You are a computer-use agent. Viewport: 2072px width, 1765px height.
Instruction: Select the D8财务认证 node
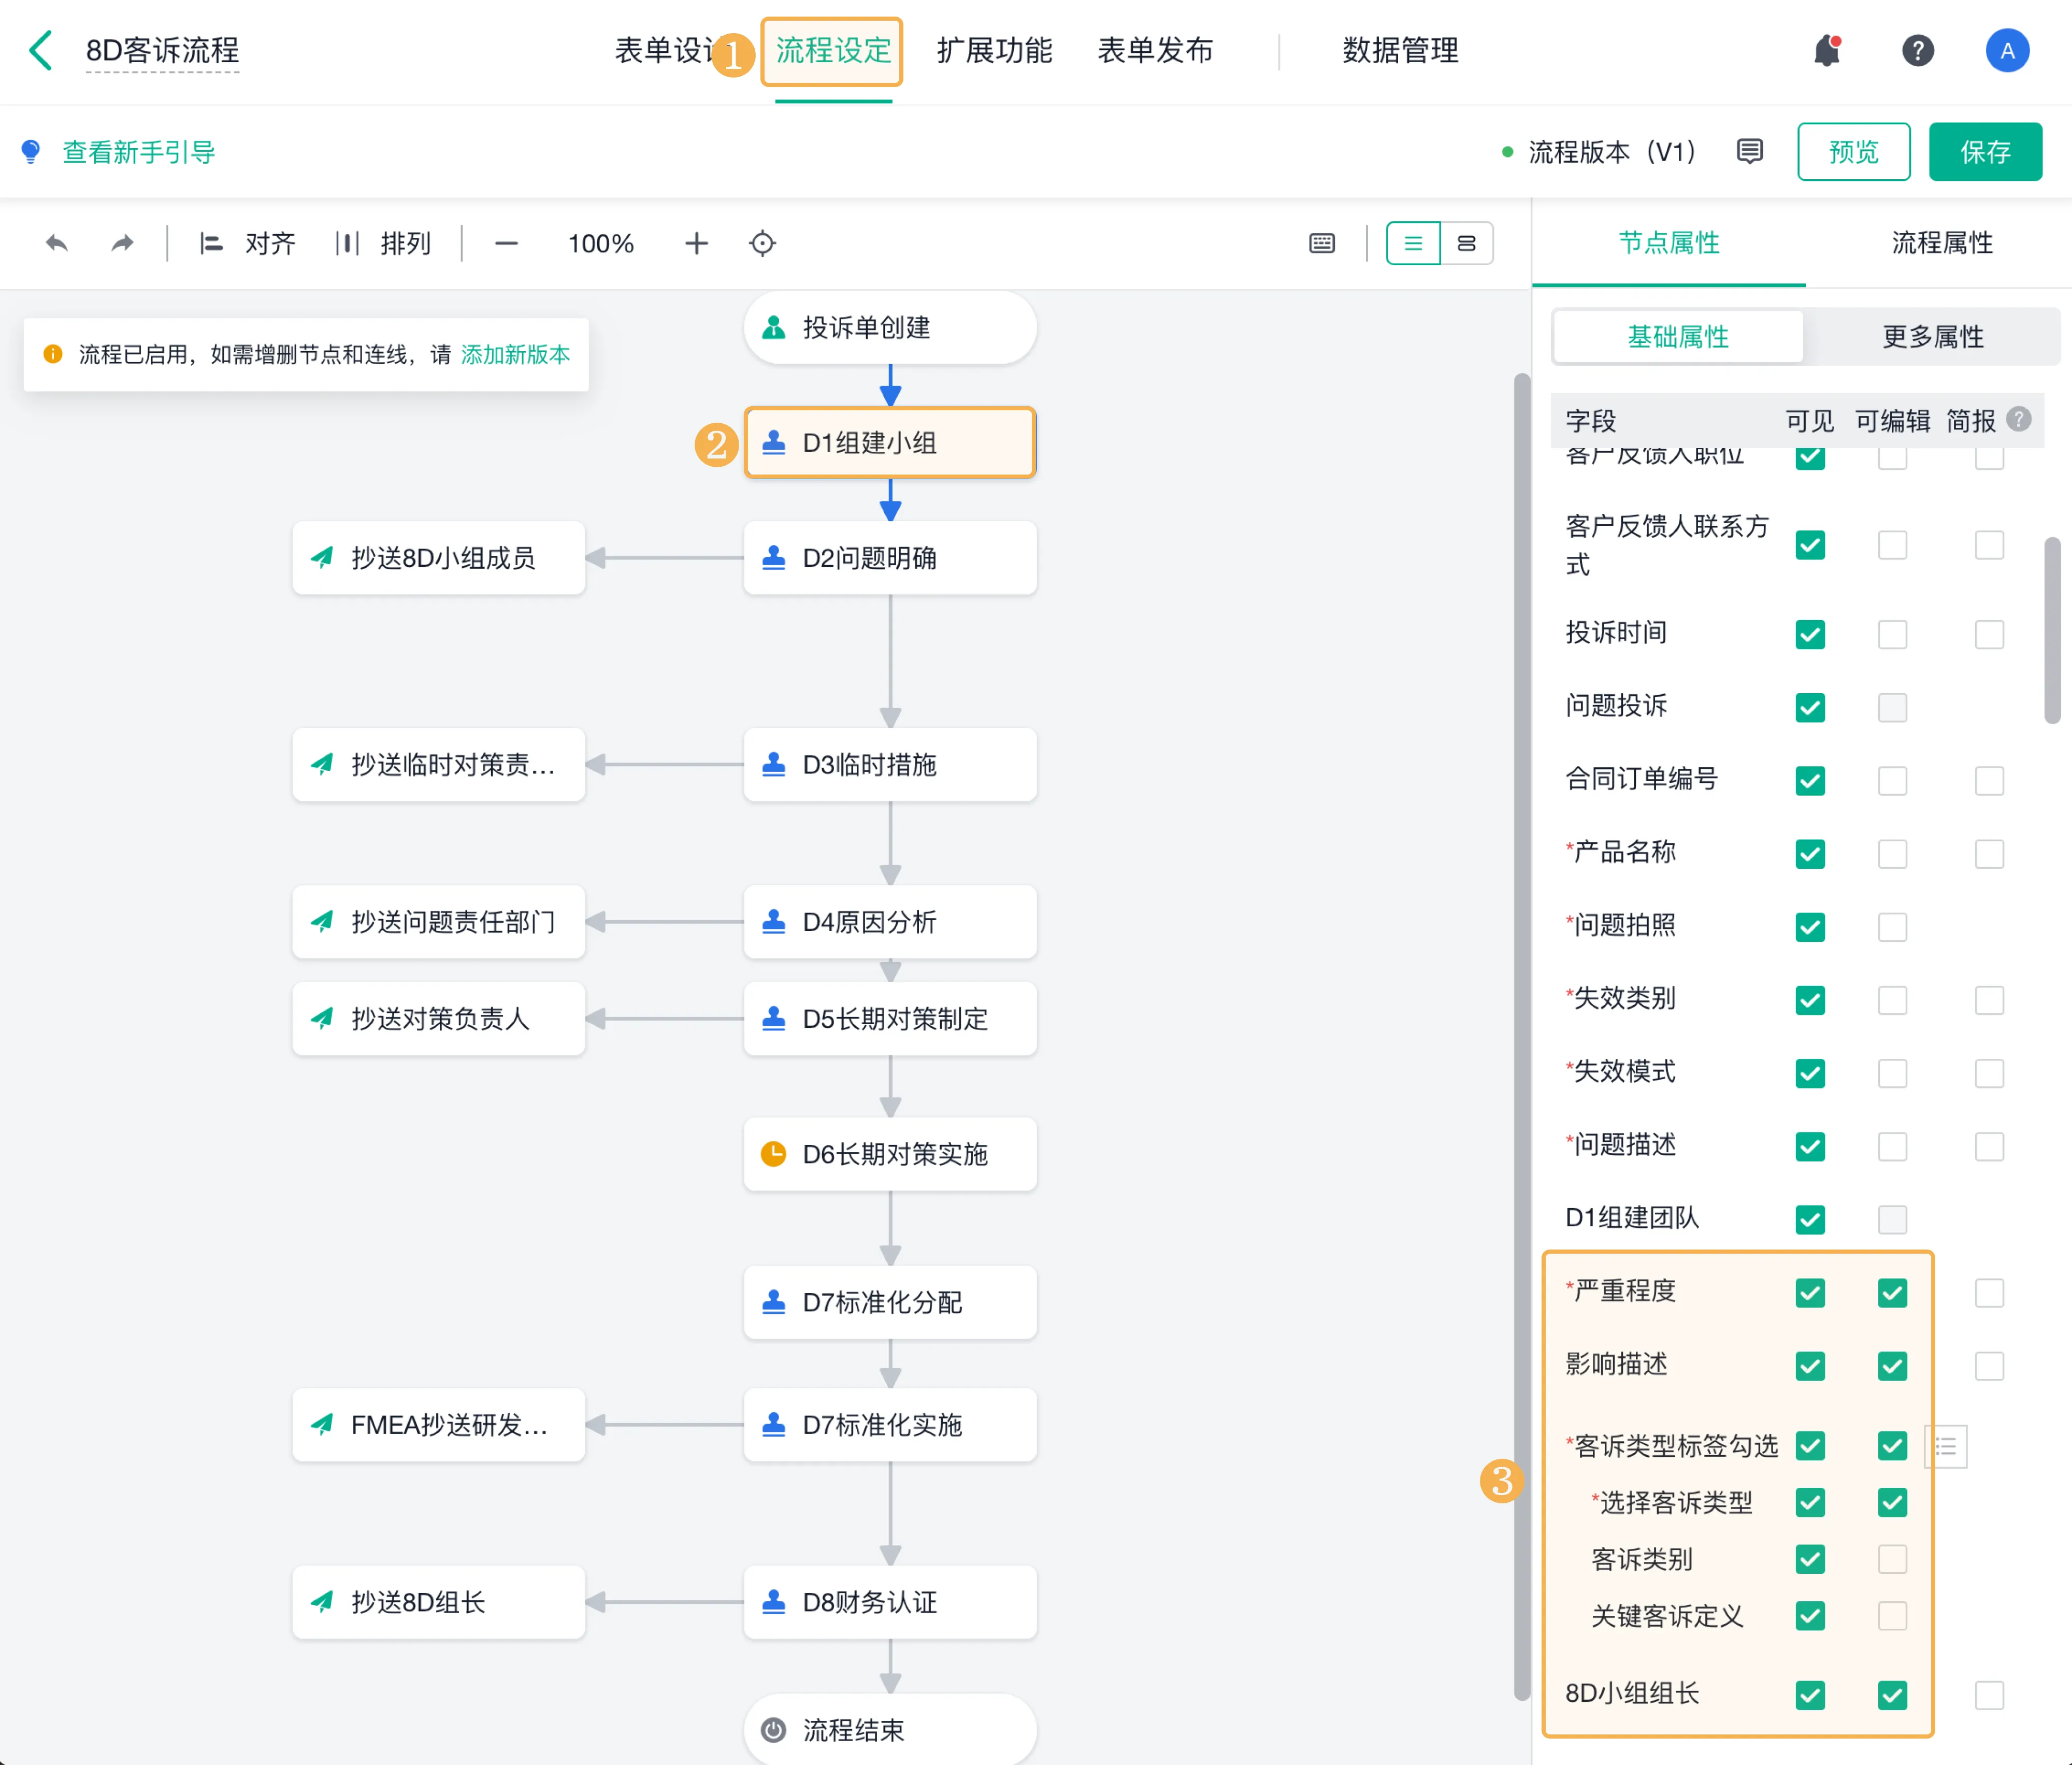[x=890, y=1601]
